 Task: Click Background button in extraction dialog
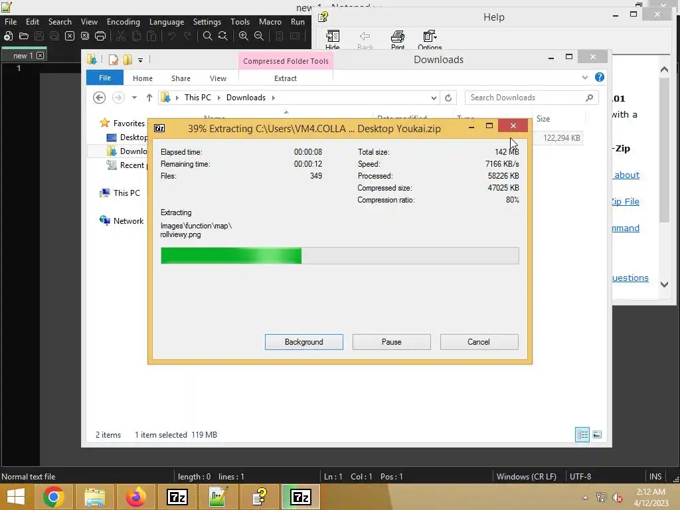pos(304,342)
